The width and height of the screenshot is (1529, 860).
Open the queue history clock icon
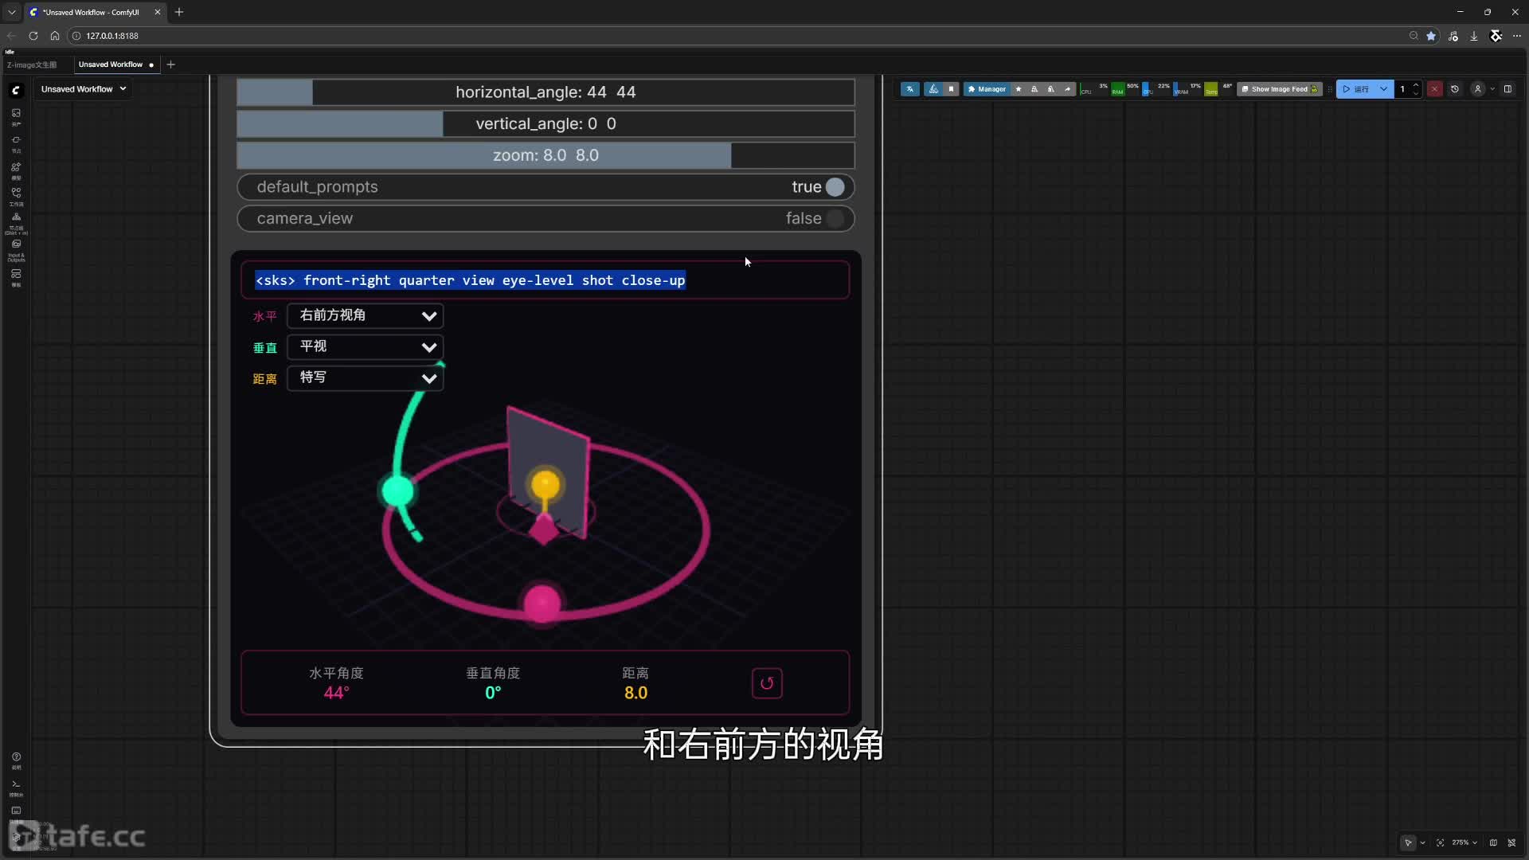[x=1455, y=89]
